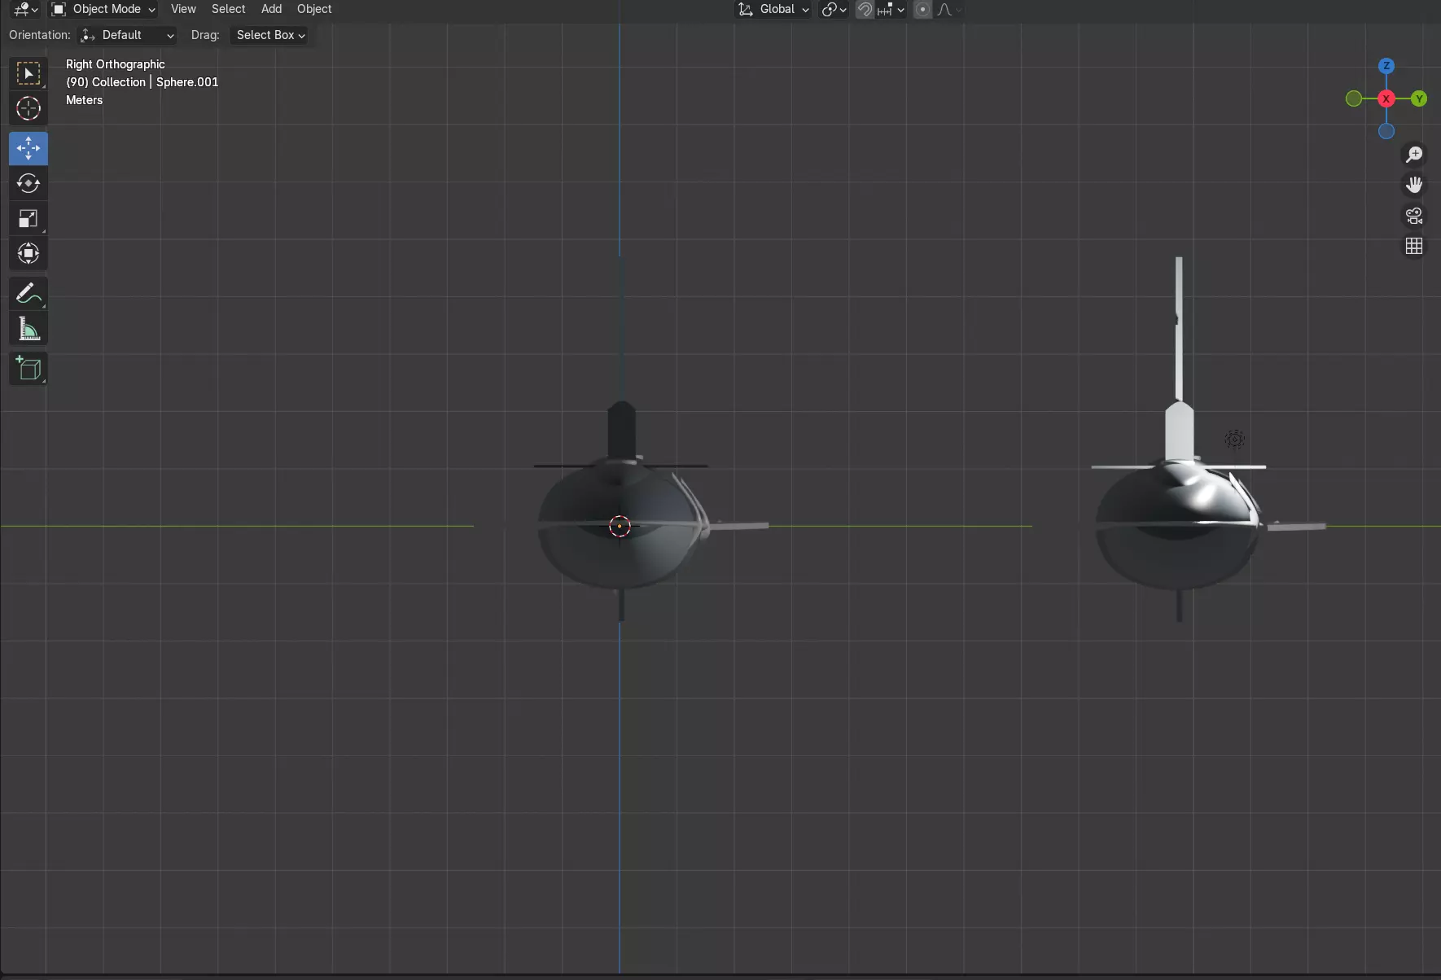Toggle camera view with the camera icon
The height and width of the screenshot is (980, 1441).
1414,216
